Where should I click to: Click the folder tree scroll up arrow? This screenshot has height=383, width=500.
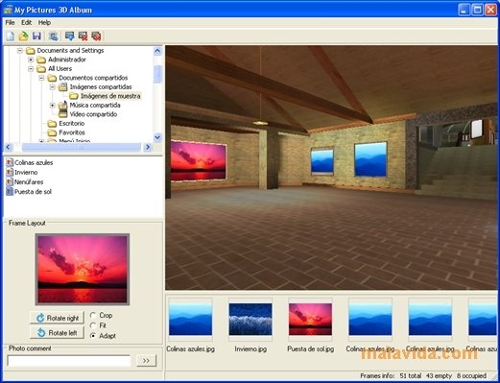click(157, 51)
